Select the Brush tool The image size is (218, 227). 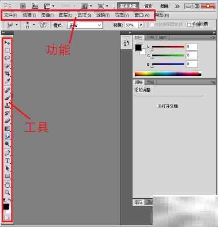coord(7,98)
